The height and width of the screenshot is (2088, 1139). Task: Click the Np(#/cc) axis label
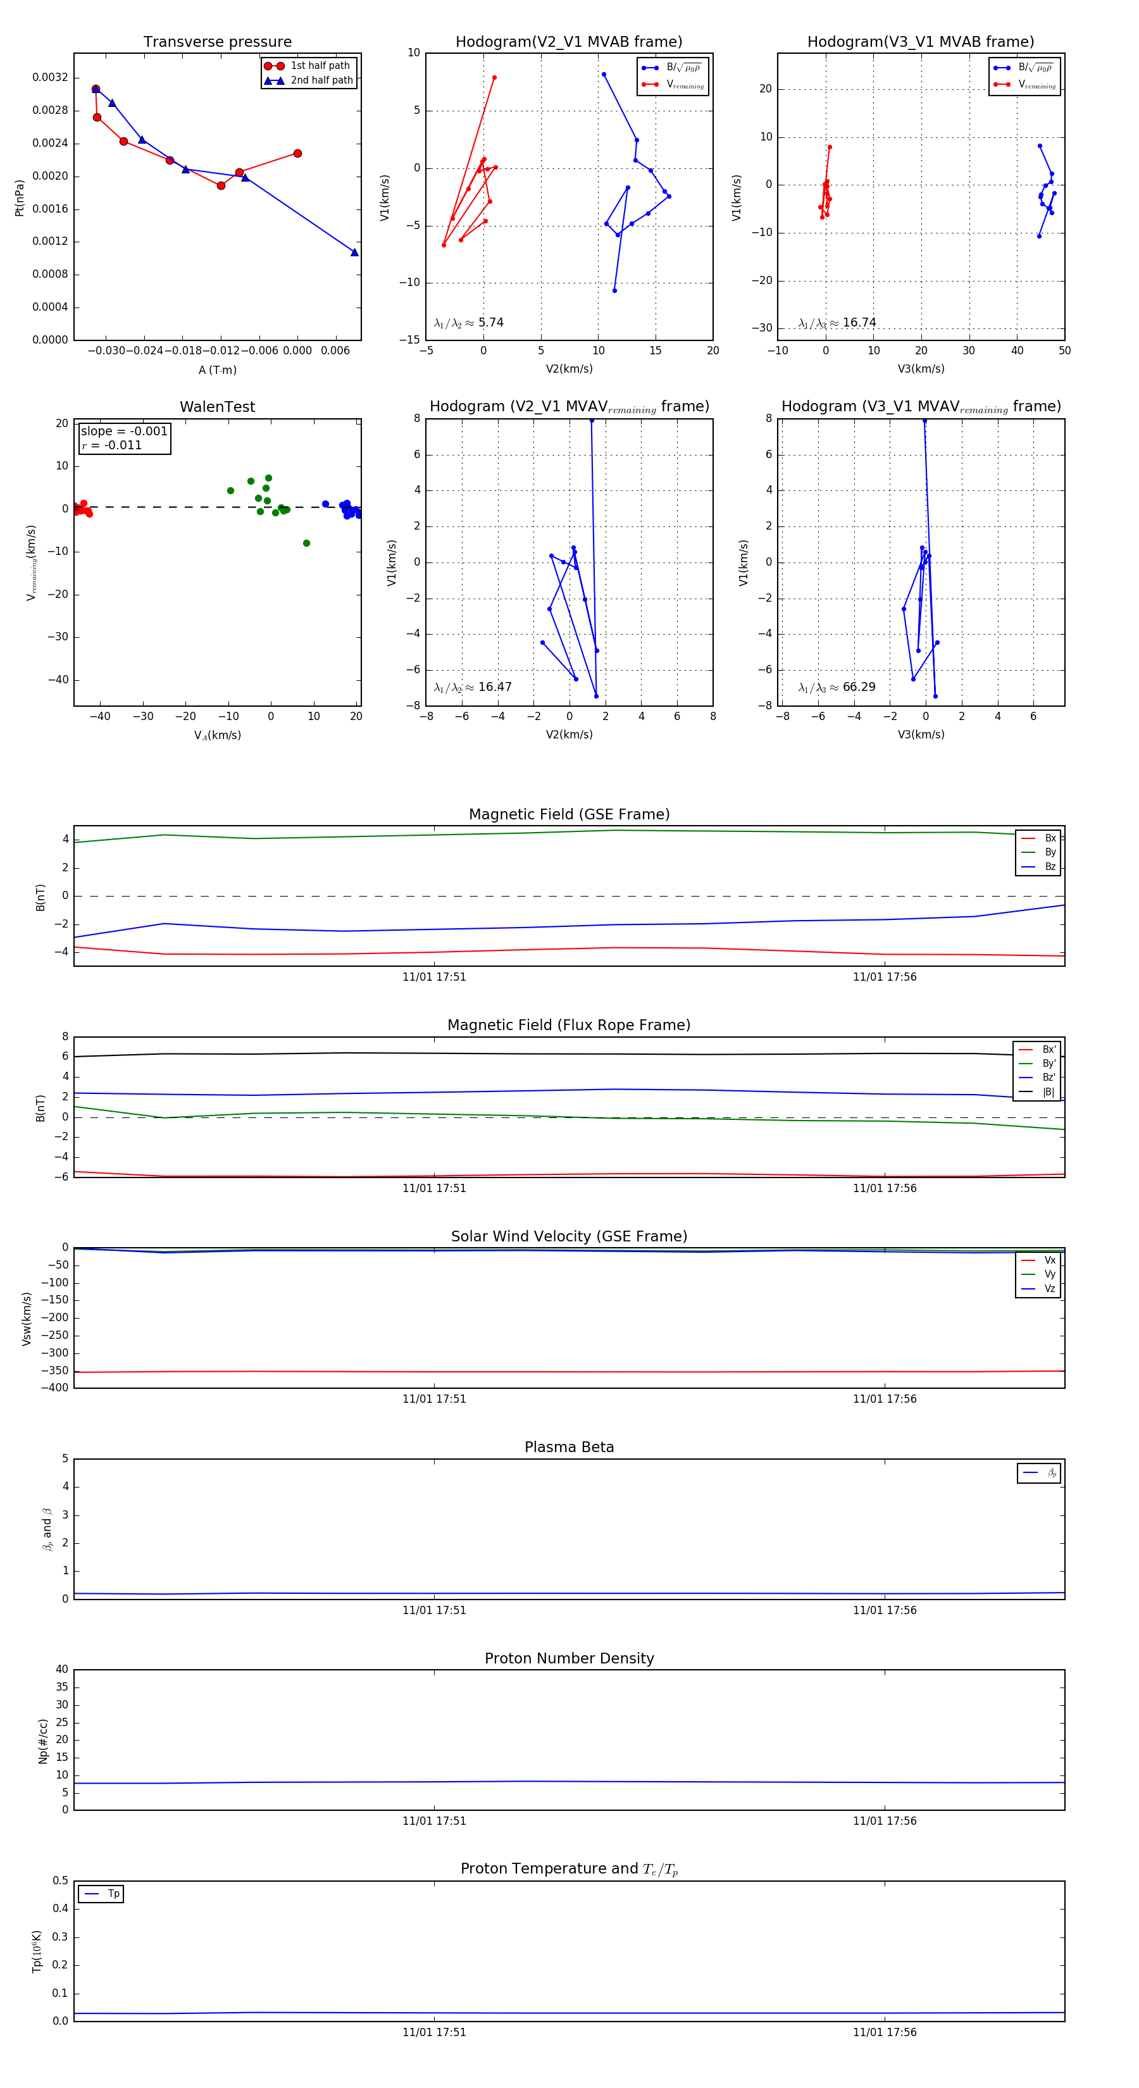coord(43,1740)
